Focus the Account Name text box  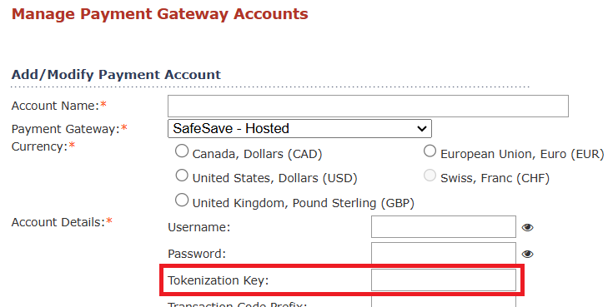coord(368,106)
